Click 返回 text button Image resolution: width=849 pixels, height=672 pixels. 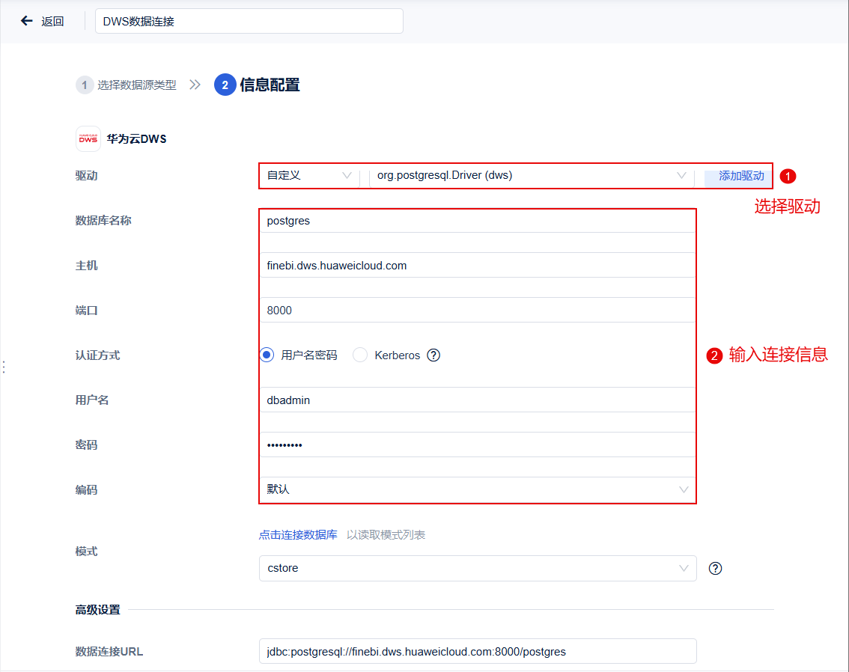tap(52, 21)
